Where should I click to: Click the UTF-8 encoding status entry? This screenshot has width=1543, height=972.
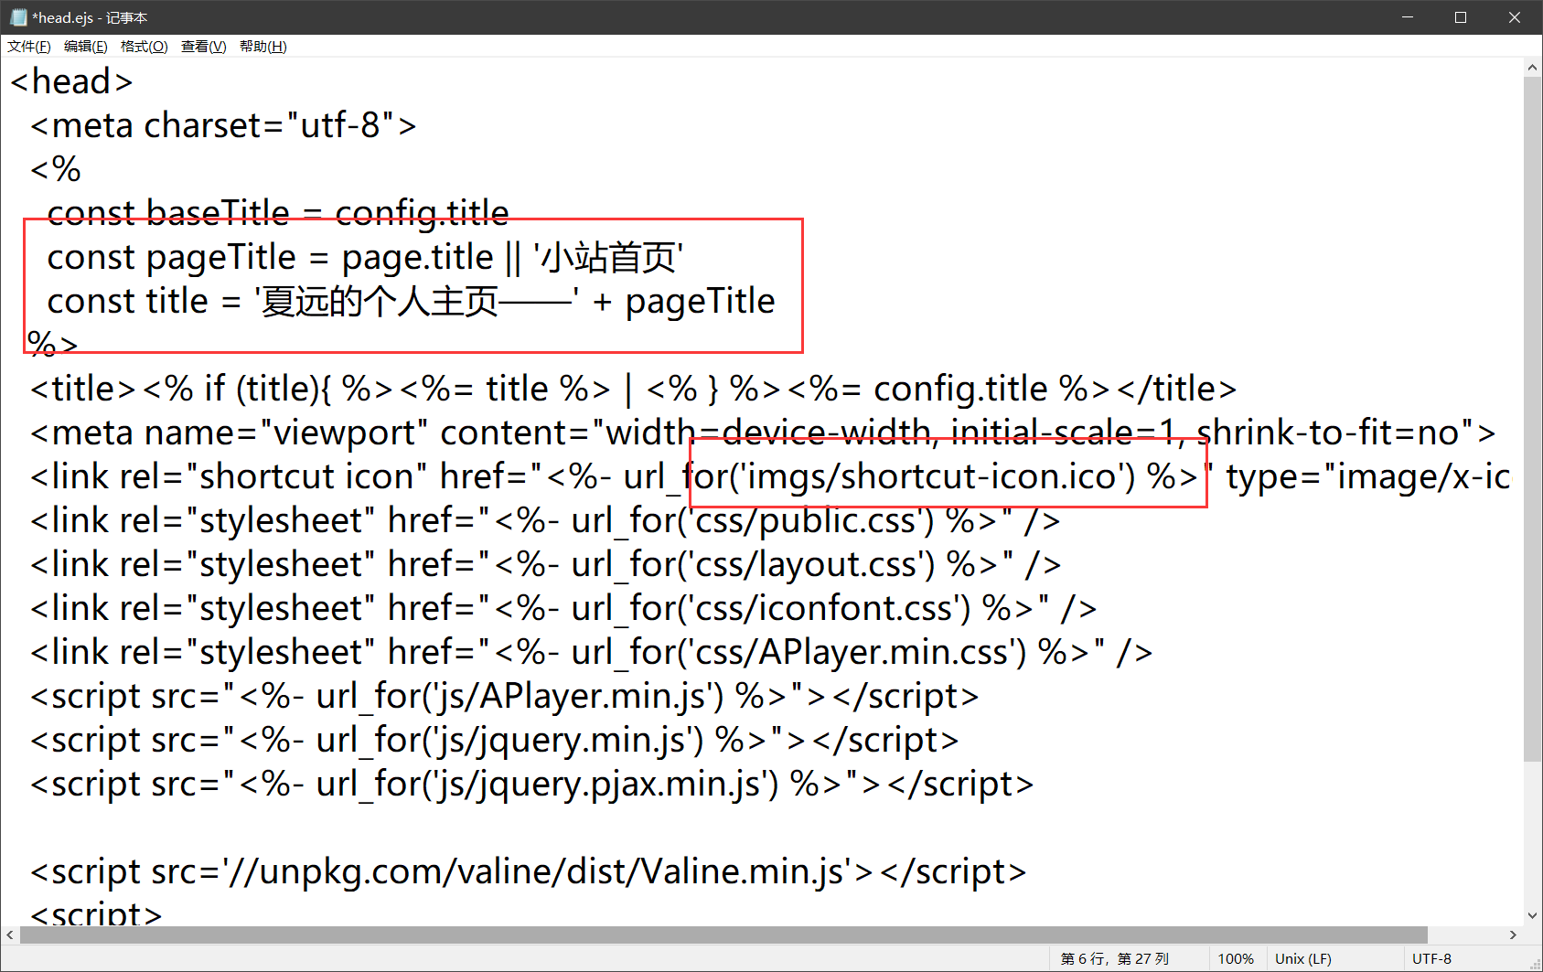click(x=1431, y=958)
